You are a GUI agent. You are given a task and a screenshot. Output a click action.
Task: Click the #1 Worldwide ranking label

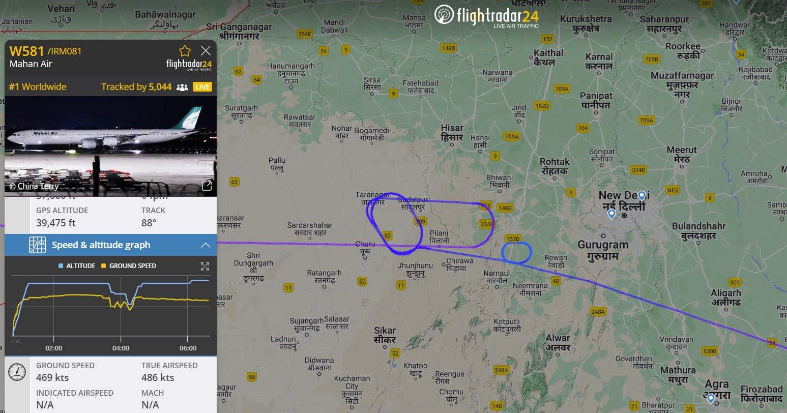click(x=38, y=87)
